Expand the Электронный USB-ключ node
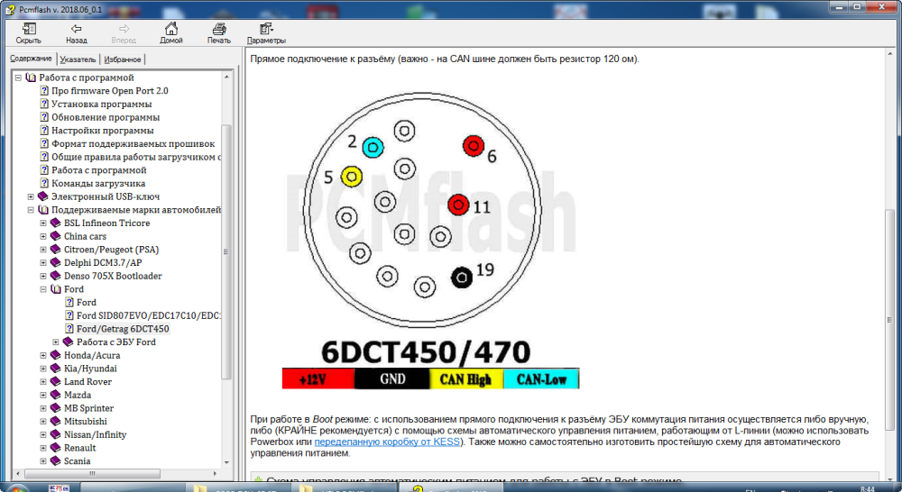902x492 pixels. point(31,196)
